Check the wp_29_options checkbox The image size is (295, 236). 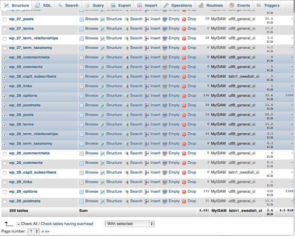pos(5,192)
